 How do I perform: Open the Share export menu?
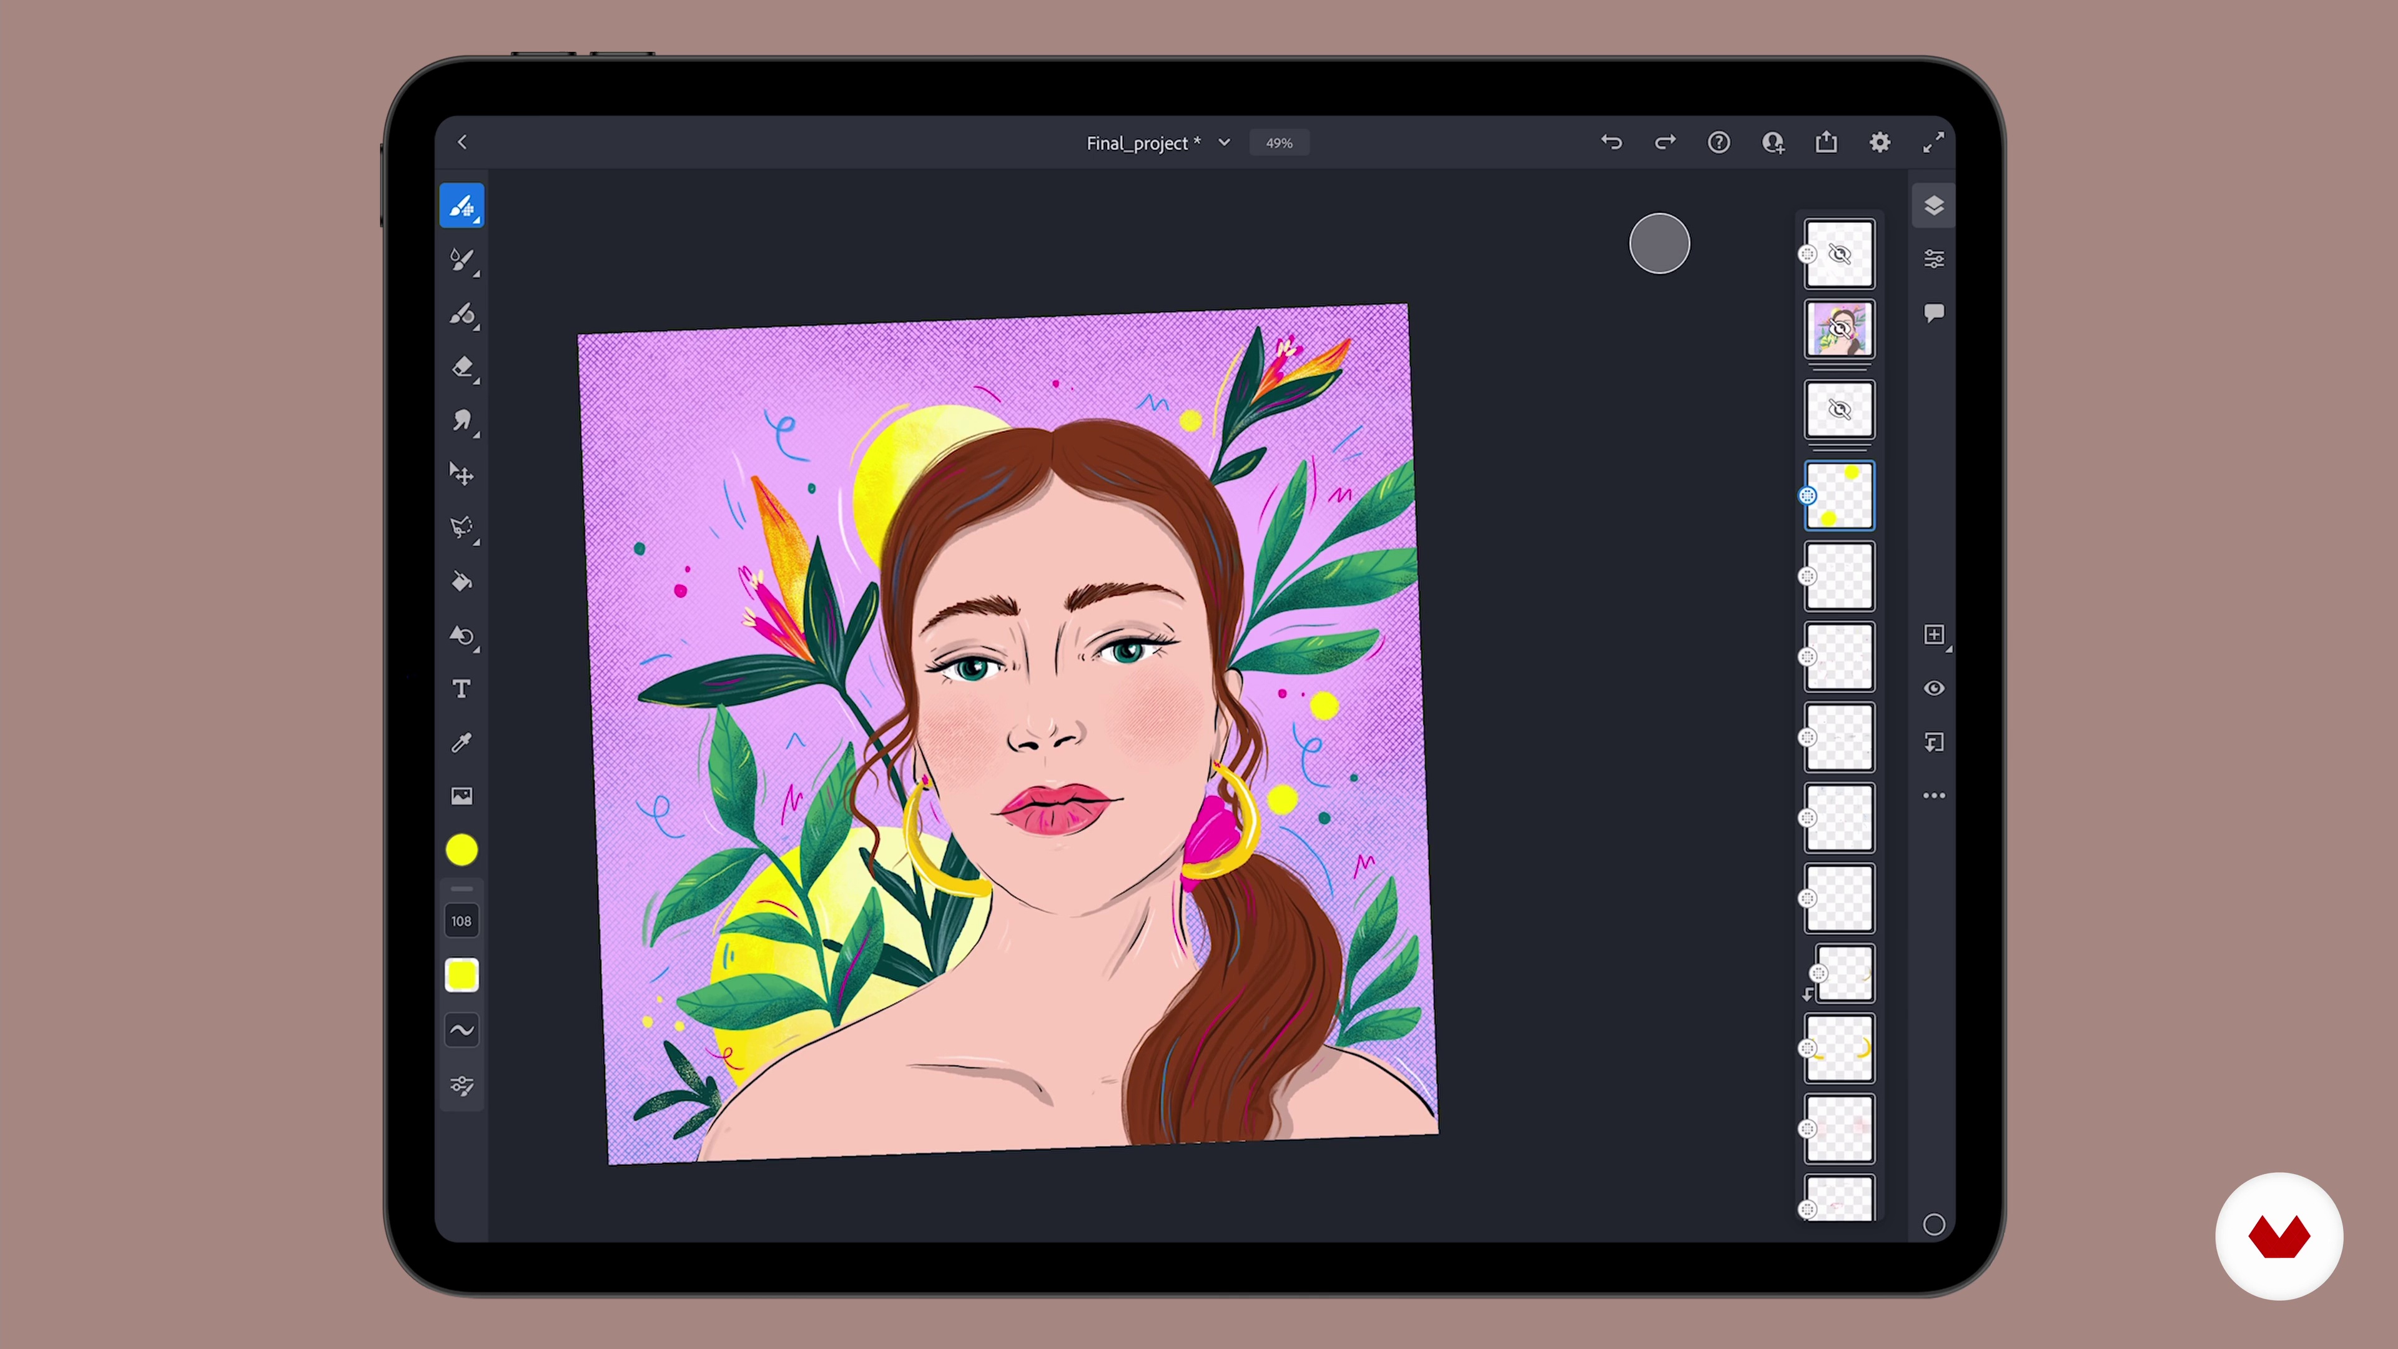click(x=1827, y=142)
